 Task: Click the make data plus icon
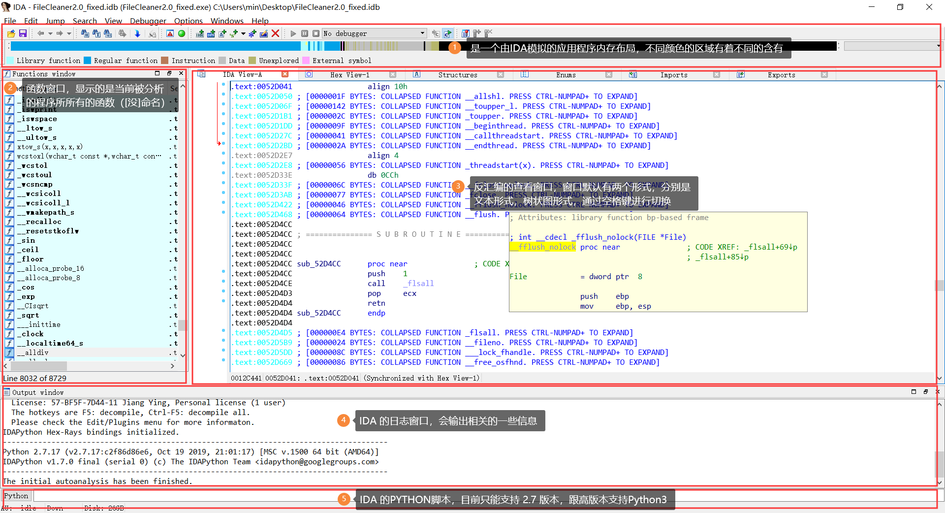(x=211, y=33)
